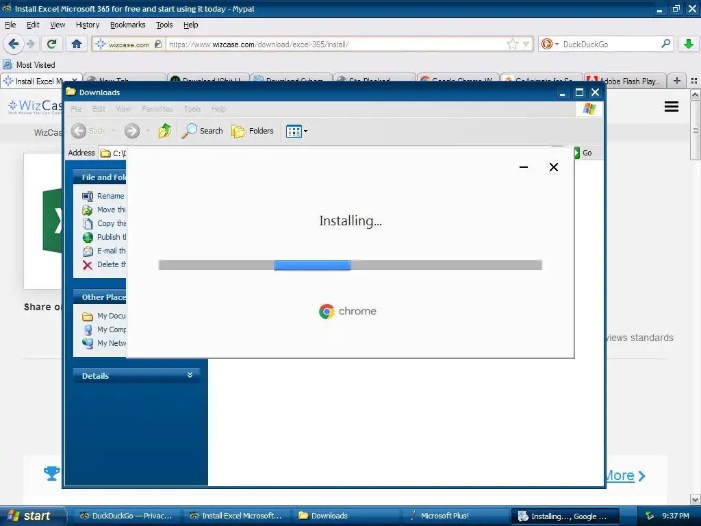Switch to the Adobe Flash Player tab
701x526 pixels.
tap(624, 81)
